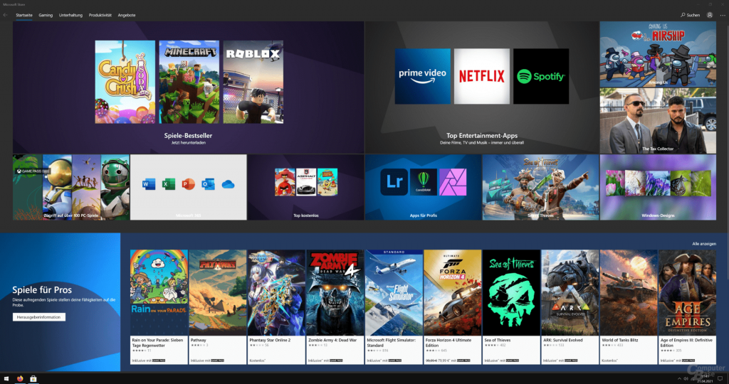
Task: Open the user account icon
Action: point(710,15)
